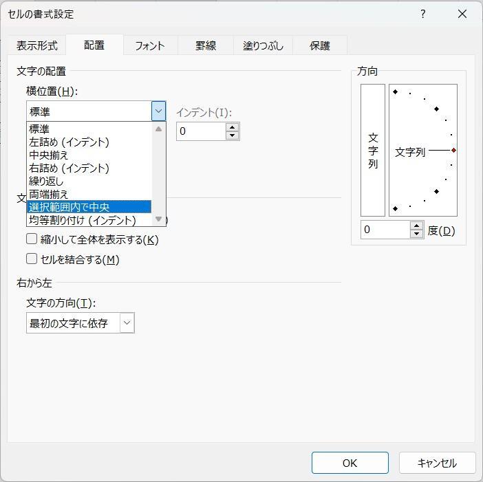Choose 選択範囲内で中央 option
The image size is (483, 482).
[89, 207]
